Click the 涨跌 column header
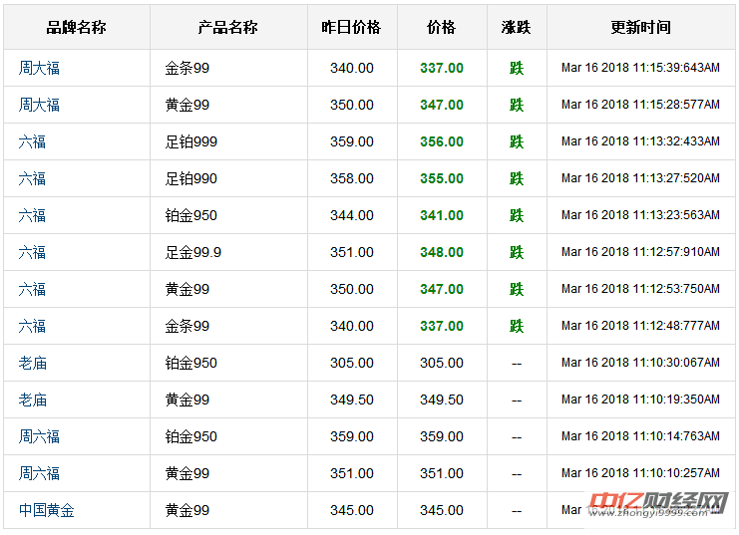 point(517,27)
